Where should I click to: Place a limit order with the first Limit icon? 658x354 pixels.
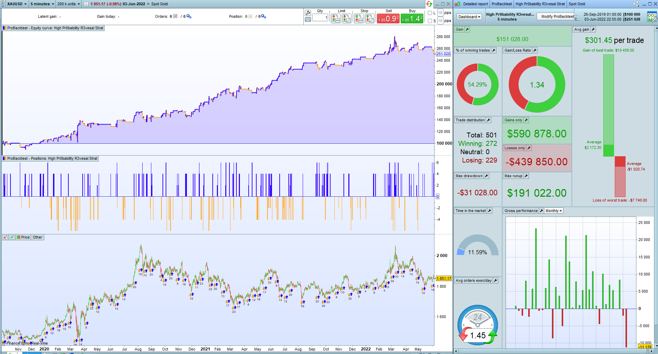point(336,18)
